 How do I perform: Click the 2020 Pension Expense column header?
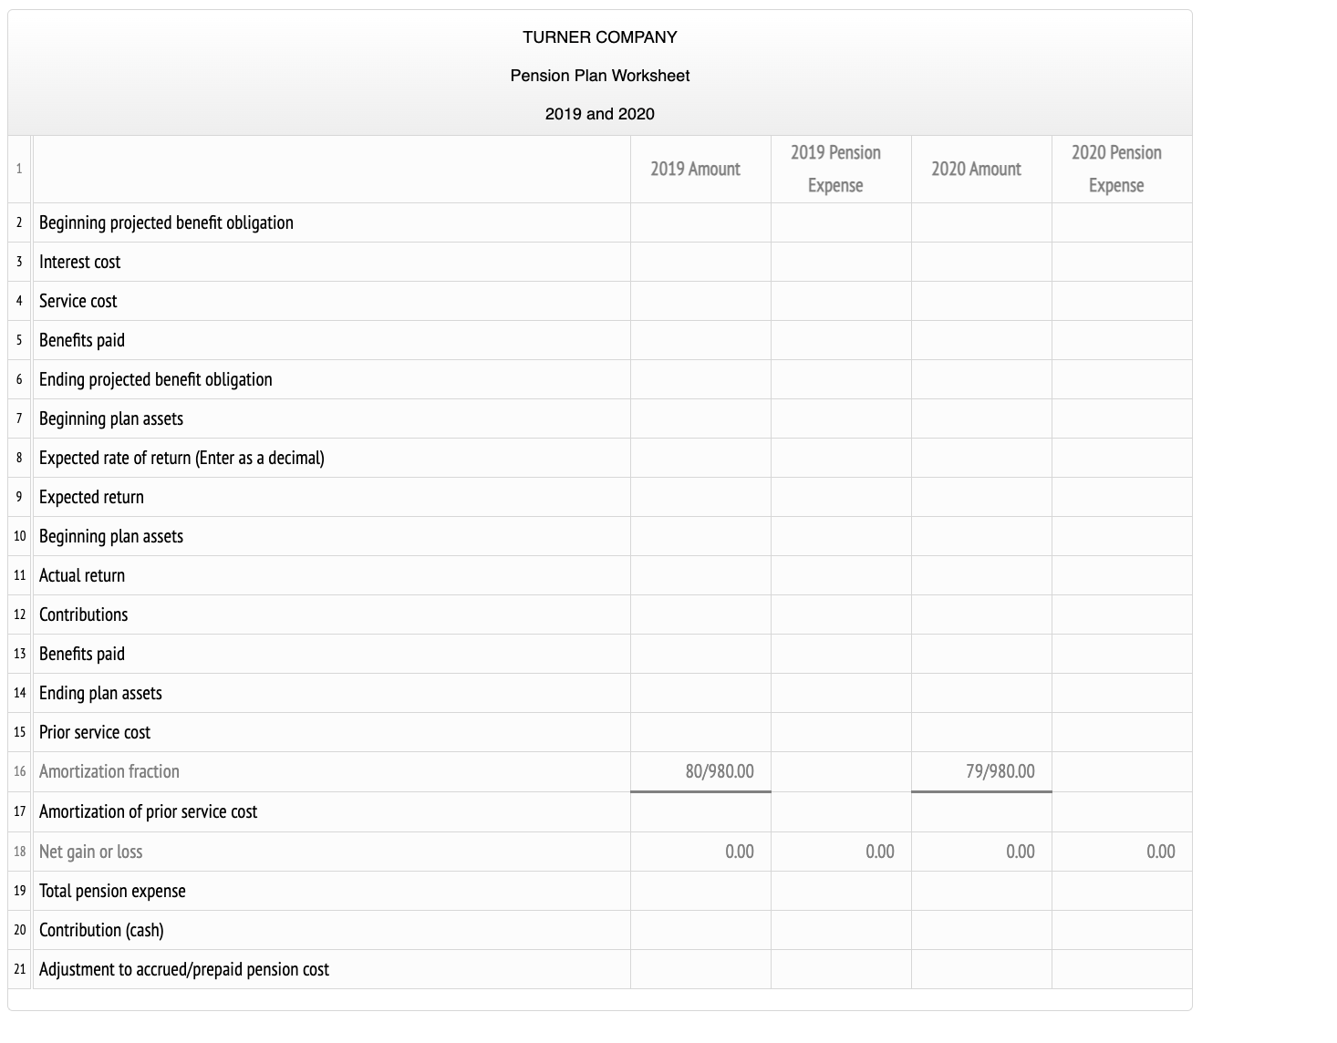pos(1122,169)
